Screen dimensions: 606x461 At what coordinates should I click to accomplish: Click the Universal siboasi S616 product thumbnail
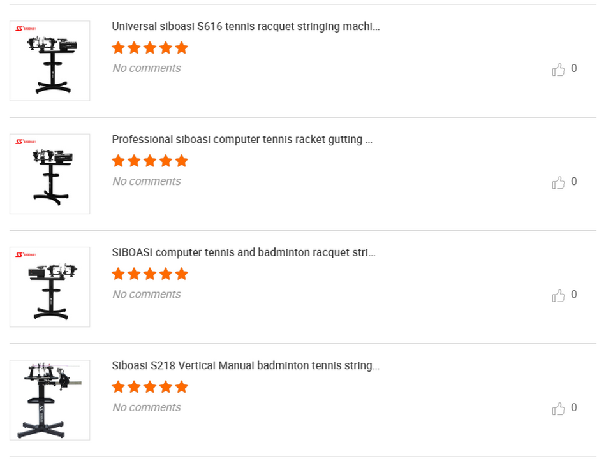[x=50, y=61]
